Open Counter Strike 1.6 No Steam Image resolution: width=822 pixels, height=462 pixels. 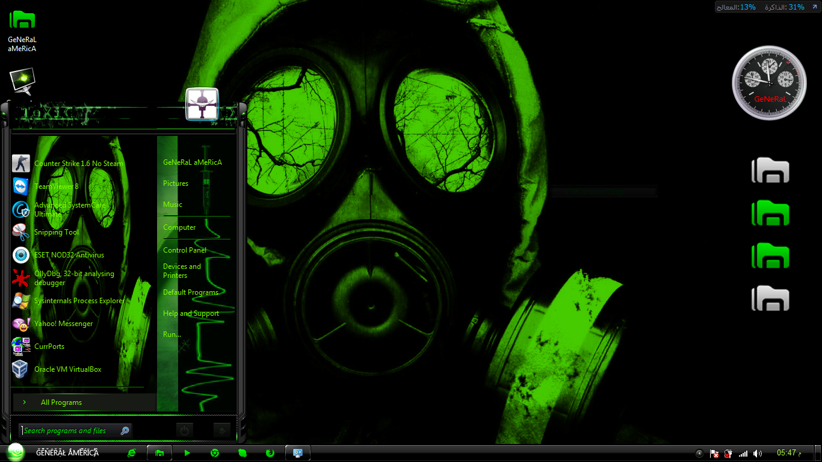[78, 164]
